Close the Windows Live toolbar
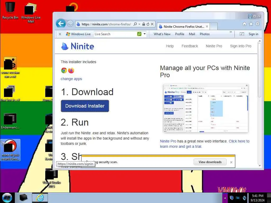Screen dimensions: 271x203 [x=60, y=34]
